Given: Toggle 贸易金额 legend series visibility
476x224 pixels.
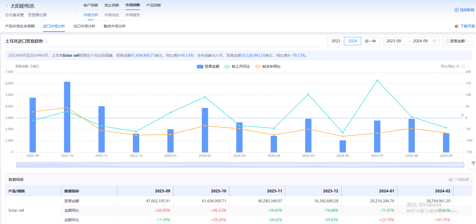Looking at the screenshot, I should 208,67.
